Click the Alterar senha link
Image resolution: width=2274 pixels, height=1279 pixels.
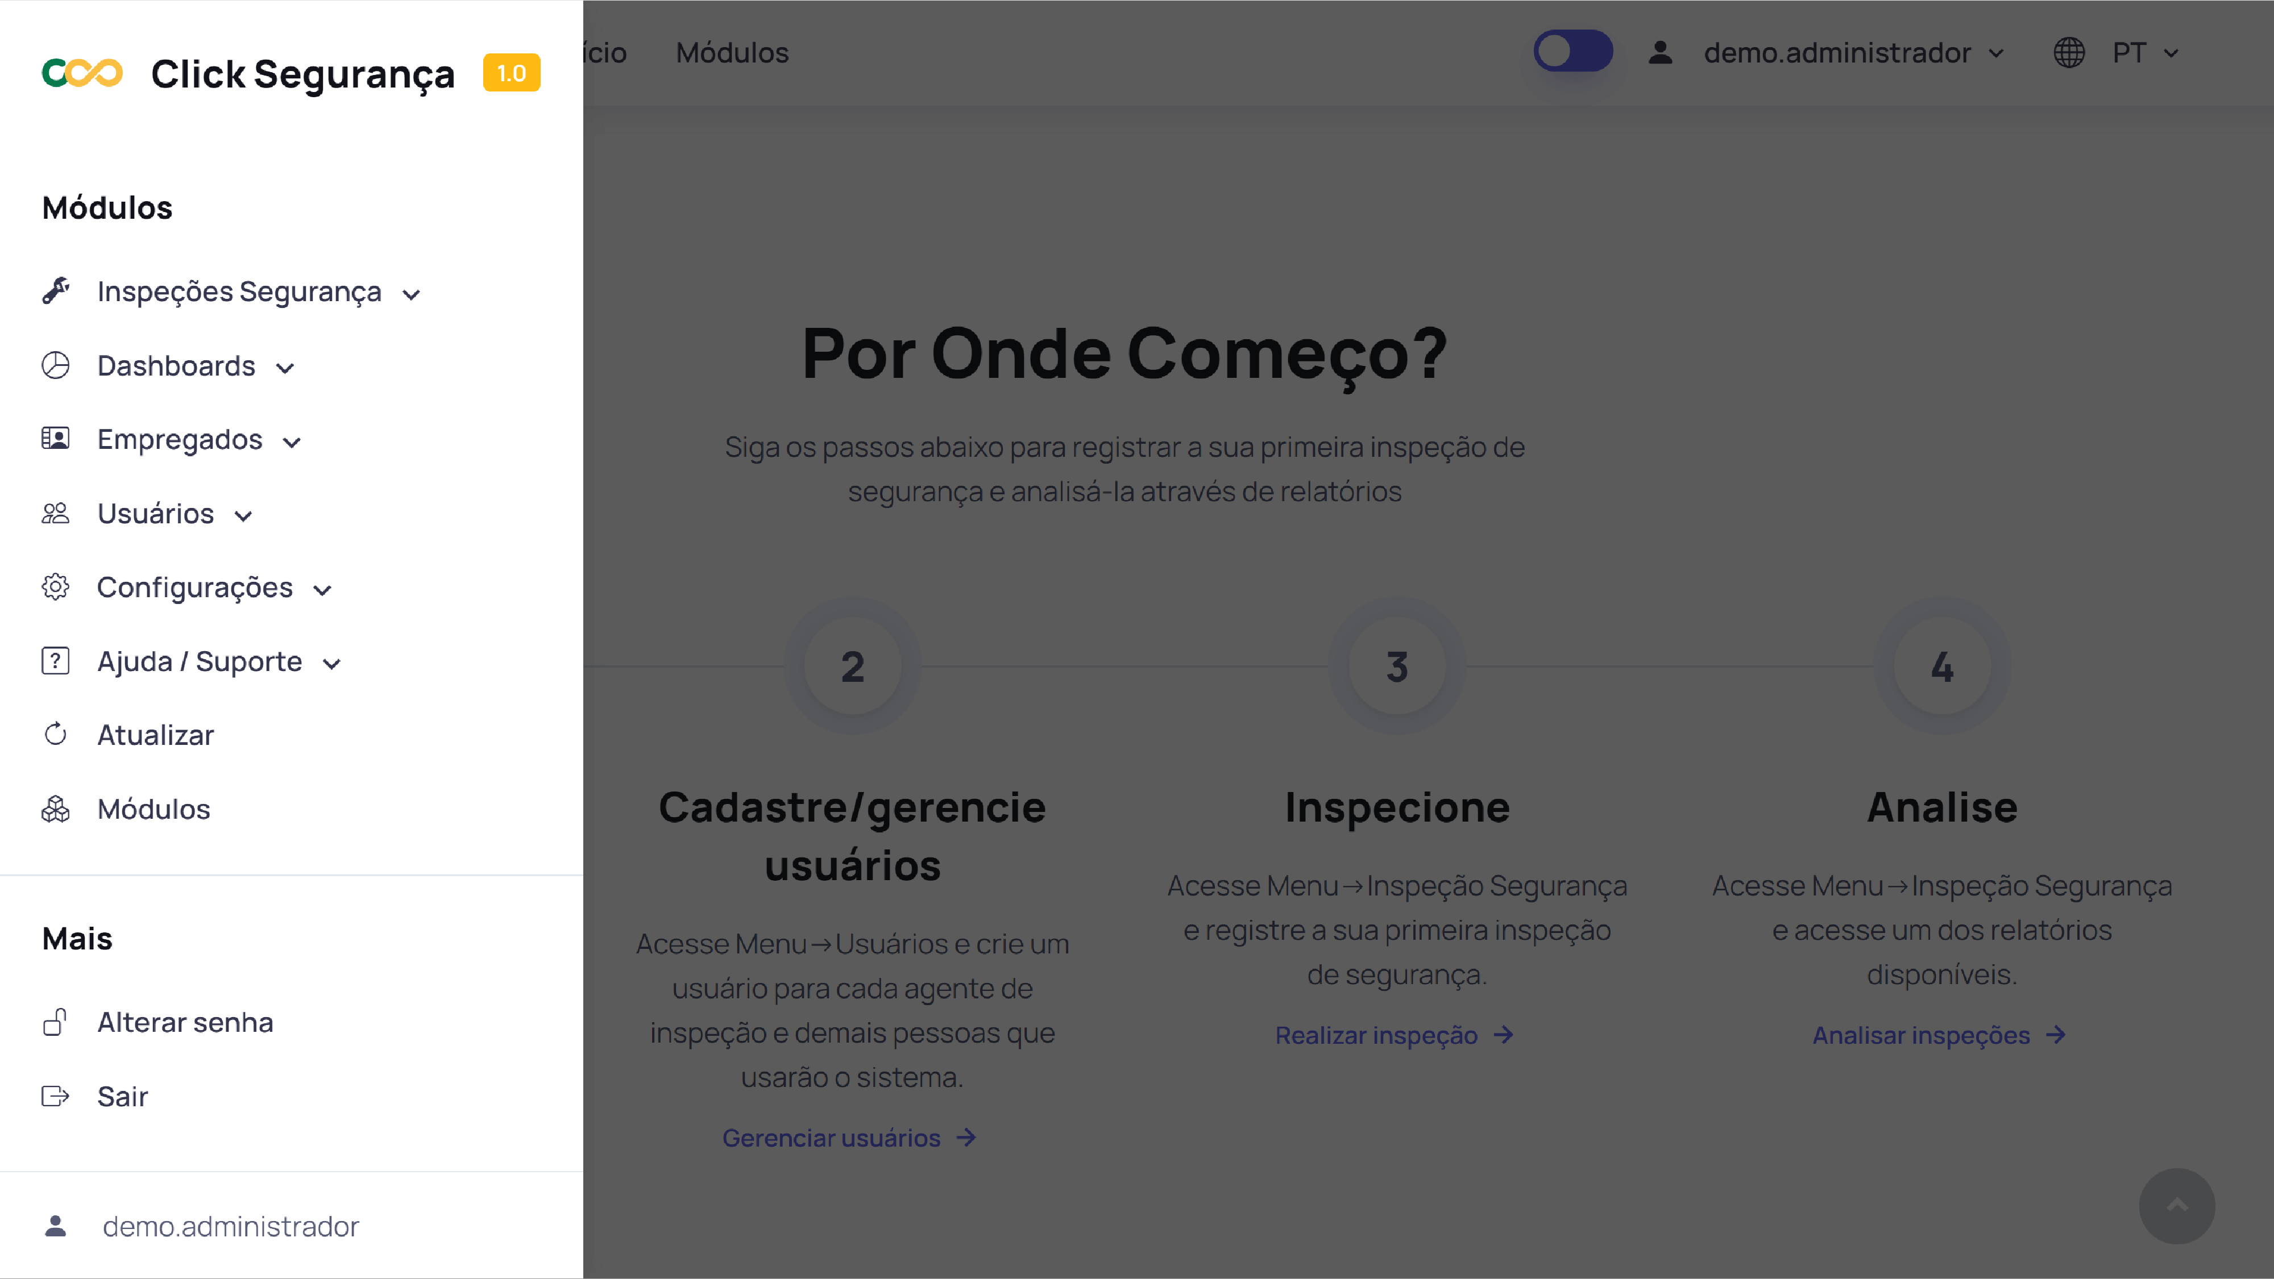(x=185, y=1022)
